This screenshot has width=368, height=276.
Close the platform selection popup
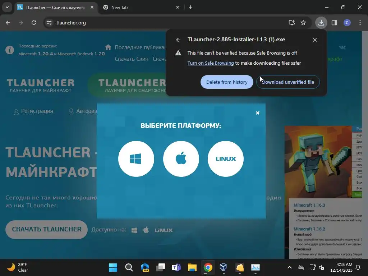(x=257, y=113)
